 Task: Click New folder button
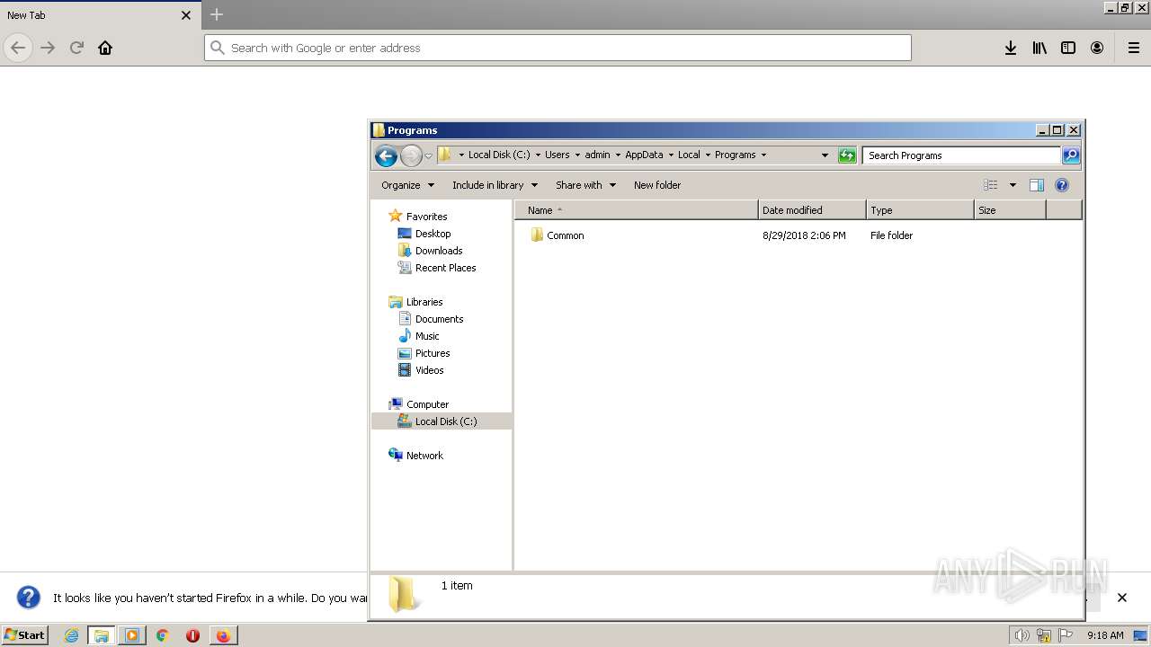(x=657, y=185)
